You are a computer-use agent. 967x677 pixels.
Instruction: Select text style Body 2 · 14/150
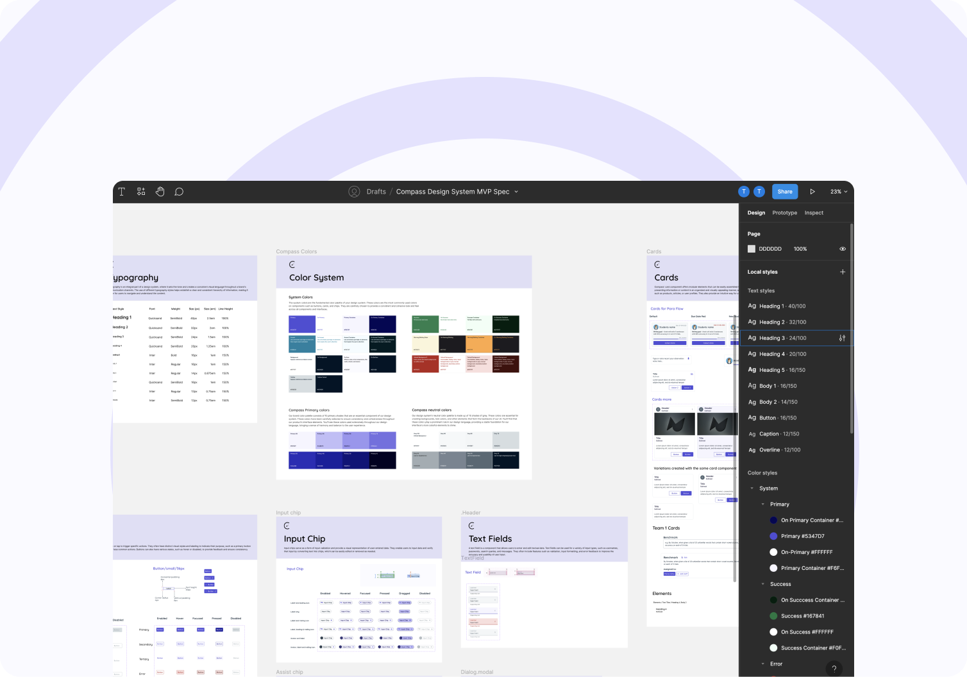(795, 402)
